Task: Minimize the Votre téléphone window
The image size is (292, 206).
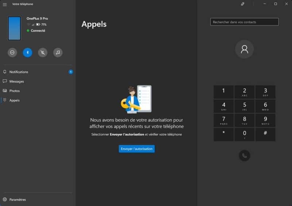Action: point(264,4)
